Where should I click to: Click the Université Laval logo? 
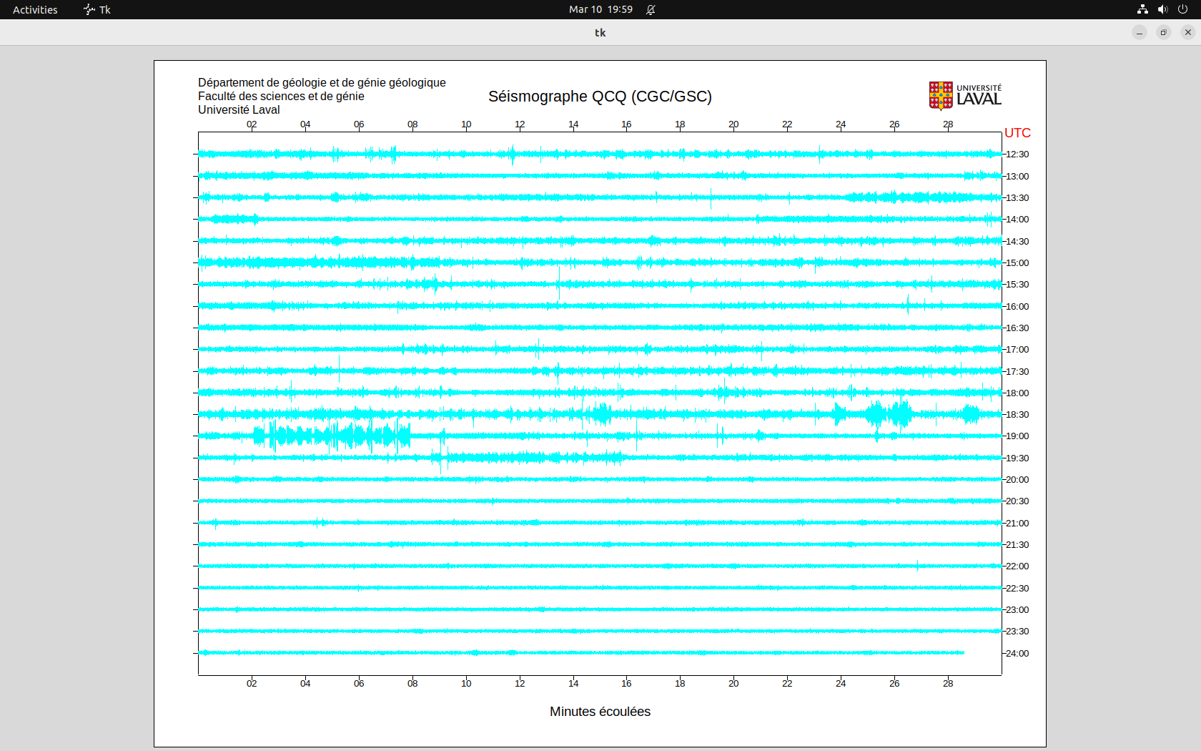(x=964, y=96)
